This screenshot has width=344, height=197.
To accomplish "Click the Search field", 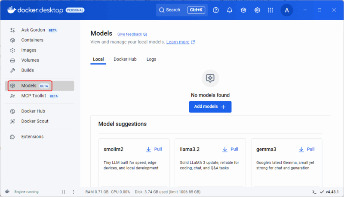I will [182, 10].
